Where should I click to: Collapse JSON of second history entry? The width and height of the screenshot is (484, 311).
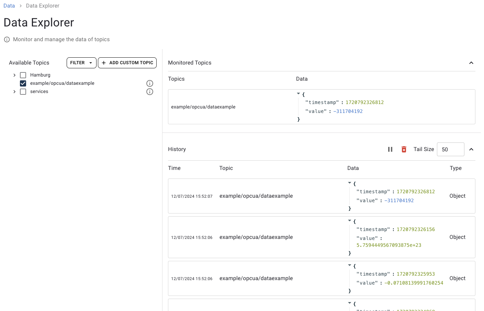[350, 221]
